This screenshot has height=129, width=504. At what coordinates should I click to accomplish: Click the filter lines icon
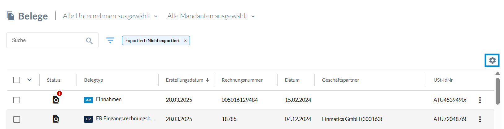pyautogui.click(x=110, y=40)
